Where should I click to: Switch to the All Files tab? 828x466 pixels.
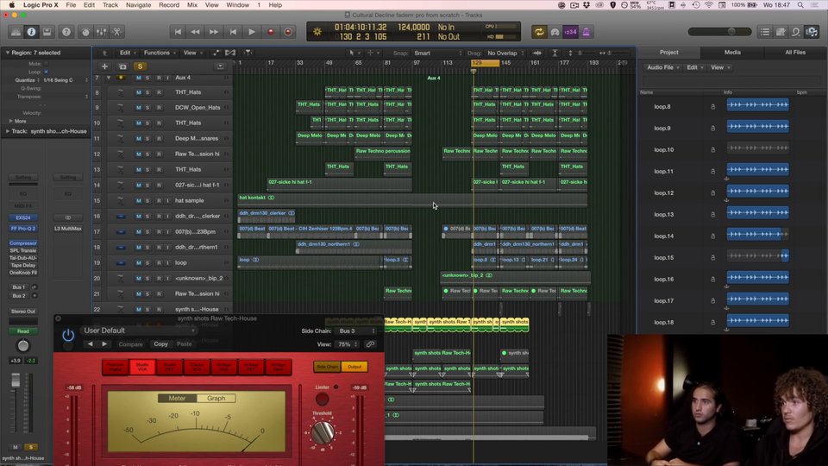tap(795, 53)
